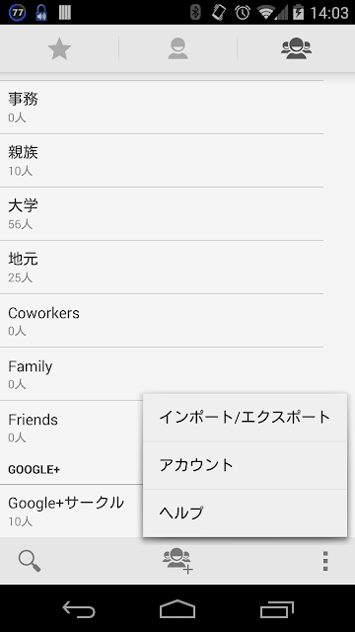Tap the Wi-Fi signal status icon
The image size is (355, 632).
click(266, 13)
